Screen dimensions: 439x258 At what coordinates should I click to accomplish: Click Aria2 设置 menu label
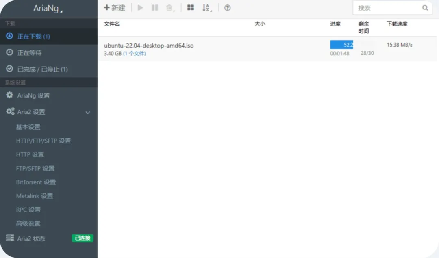(31, 112)
